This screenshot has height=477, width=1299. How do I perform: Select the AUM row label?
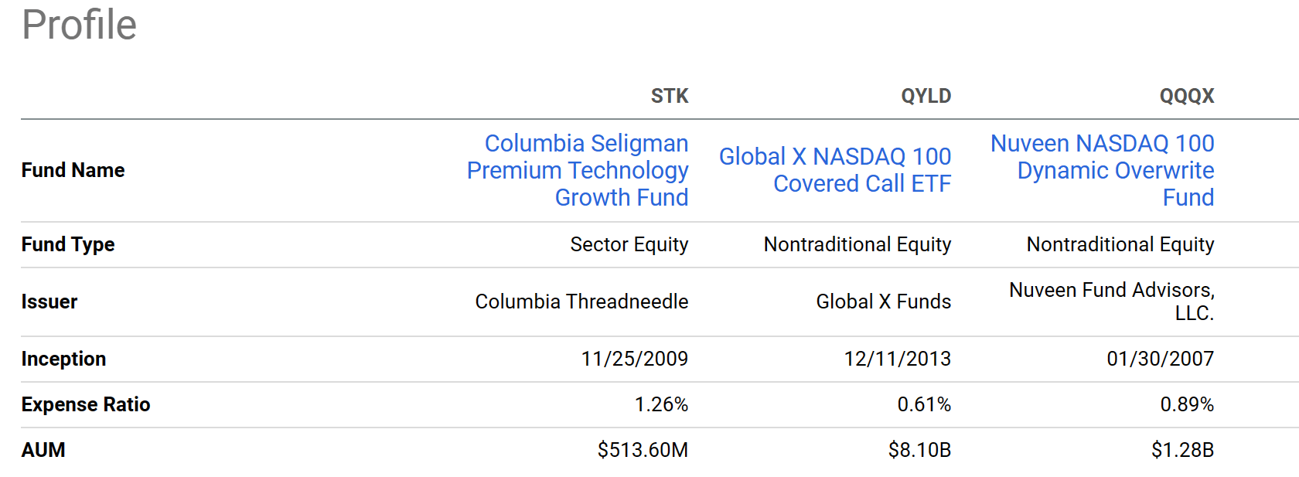43,450
